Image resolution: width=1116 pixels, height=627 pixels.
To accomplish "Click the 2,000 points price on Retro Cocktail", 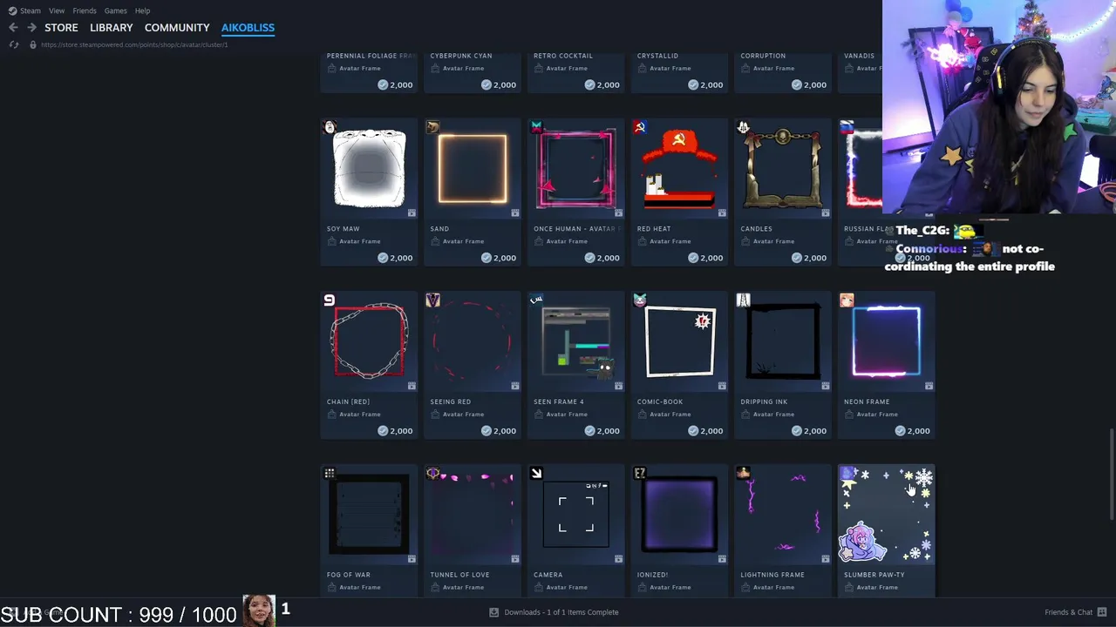I will coord(602,85).
